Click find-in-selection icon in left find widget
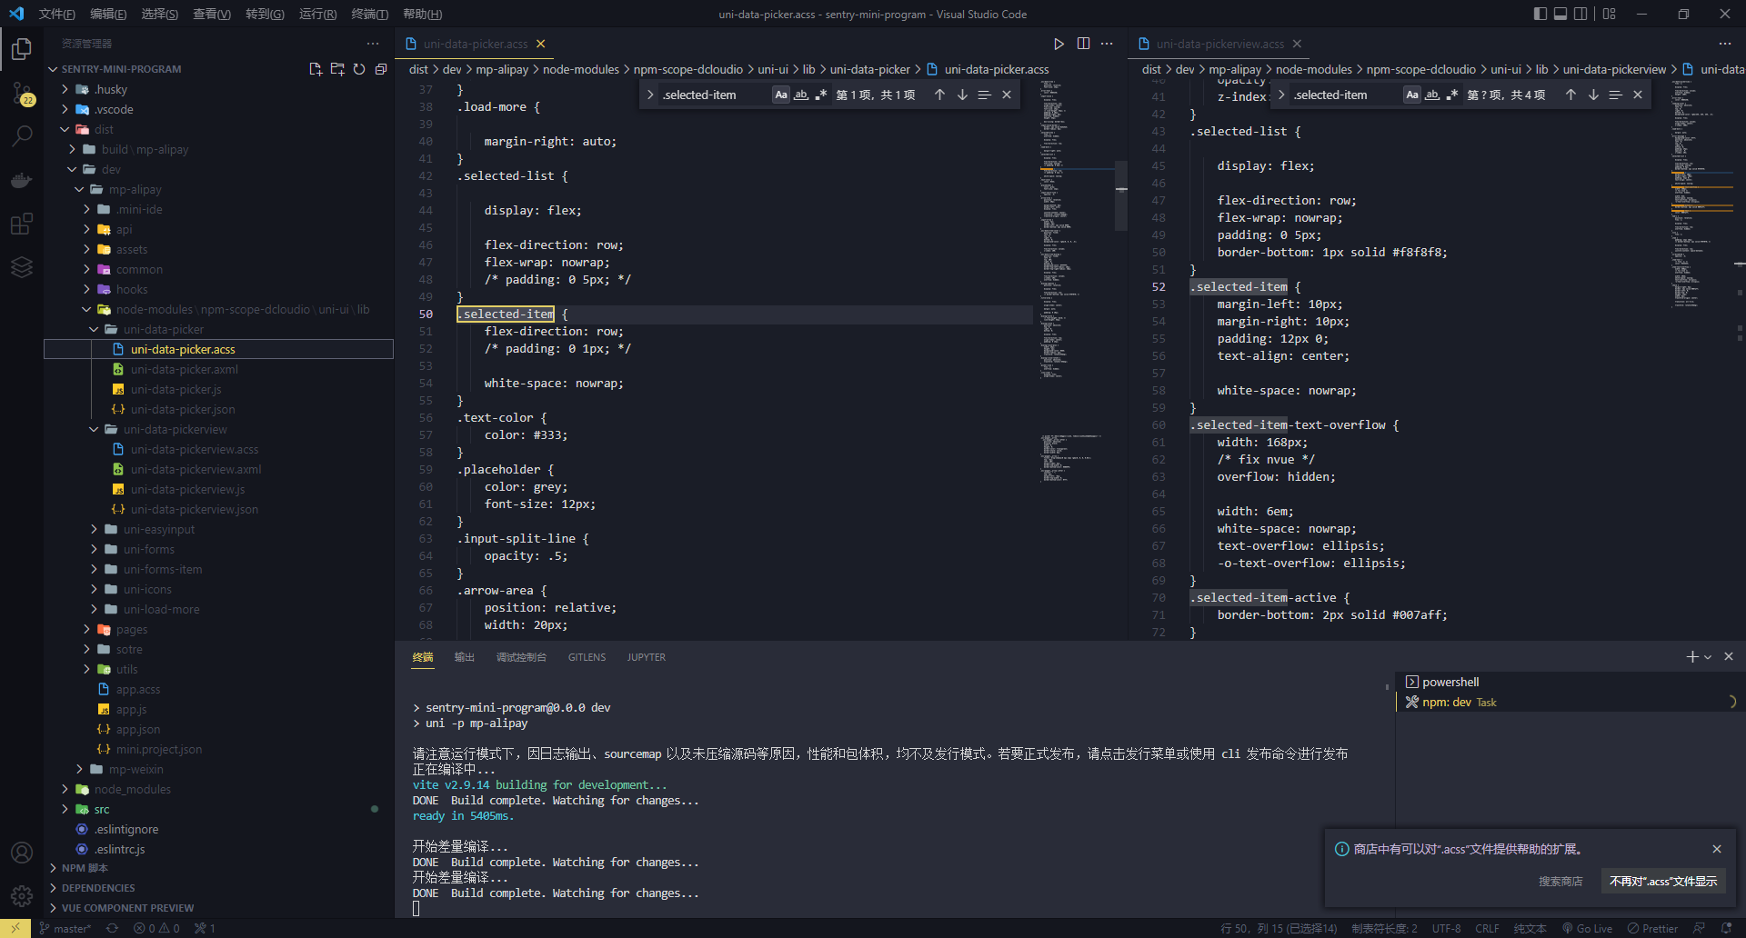1746x938 pixels. [984, 95]
